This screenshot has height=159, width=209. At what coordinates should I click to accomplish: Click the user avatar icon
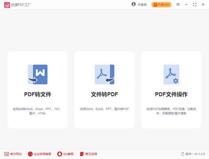133,5
